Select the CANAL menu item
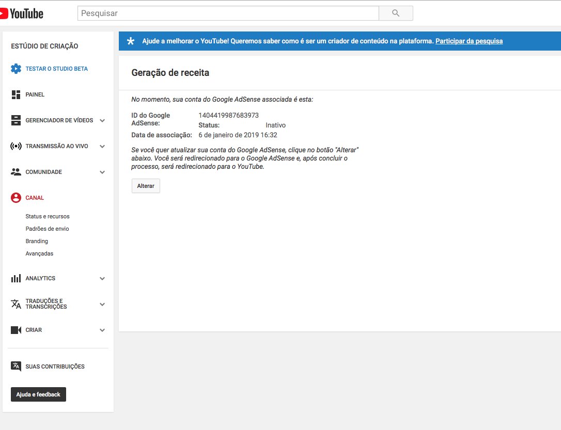The image size is (561, 430). tap(35, 198)
